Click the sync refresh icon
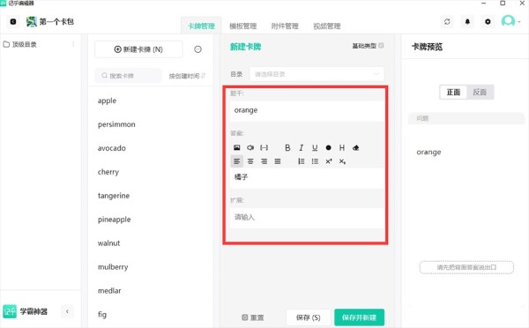Screen dimensions: 529x328 (x=447, y=21)
